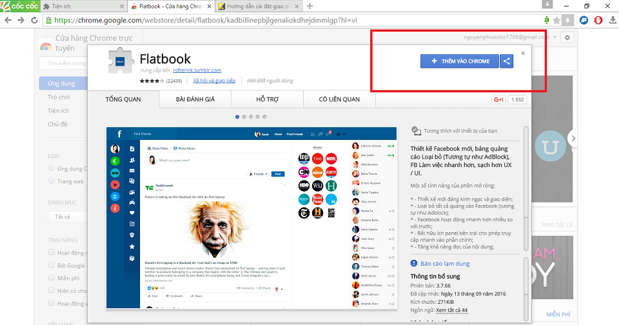Click the blue report-abuse icon
Viewport: 619px width, 325px height.
pyautogui.click(x=414, y=263)
